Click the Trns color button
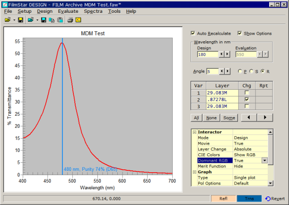This screenshot has width=289, height=205. 249,198
